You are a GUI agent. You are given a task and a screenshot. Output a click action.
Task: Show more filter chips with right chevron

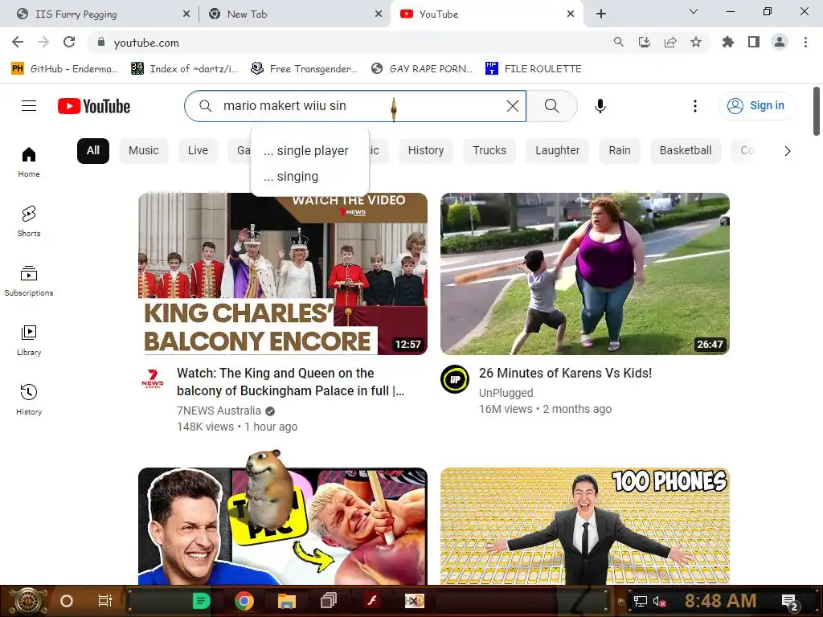click(787, 151)
